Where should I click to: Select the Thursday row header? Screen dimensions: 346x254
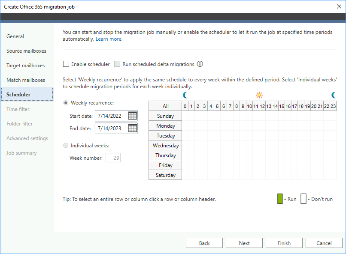point(165,155)
